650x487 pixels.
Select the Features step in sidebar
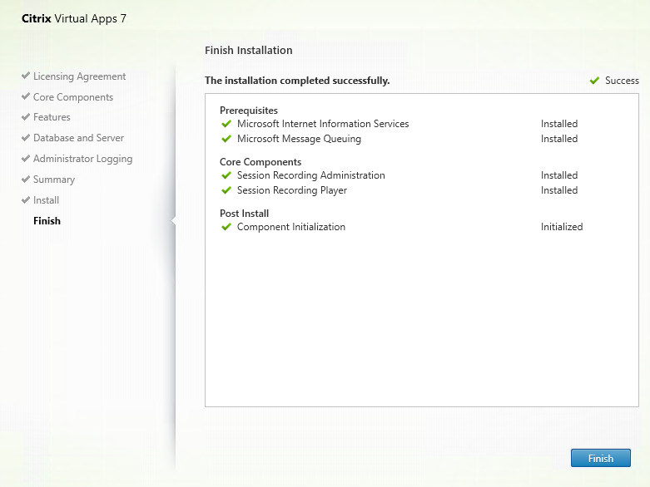(x=52, y=117)
